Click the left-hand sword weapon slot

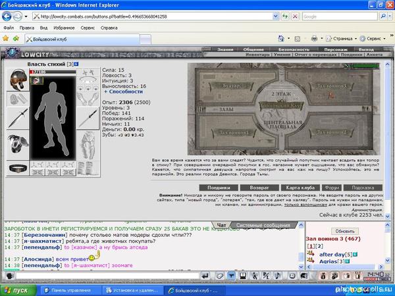[x=18, y=118]
